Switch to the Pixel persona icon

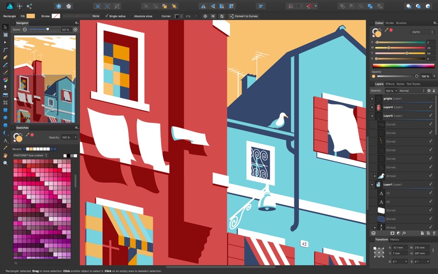20,6
